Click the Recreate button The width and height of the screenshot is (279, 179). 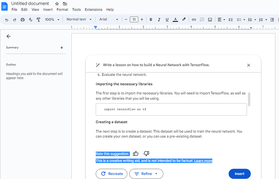click(x=112, y=174)
